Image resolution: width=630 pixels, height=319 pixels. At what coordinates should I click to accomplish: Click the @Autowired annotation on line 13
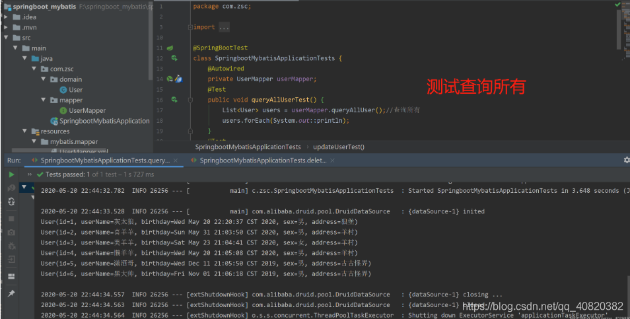(x=226, y=69)
